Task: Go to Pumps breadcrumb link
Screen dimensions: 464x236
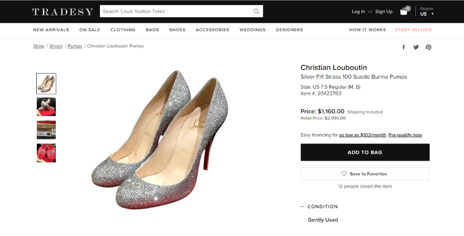Action: [75, 46]
